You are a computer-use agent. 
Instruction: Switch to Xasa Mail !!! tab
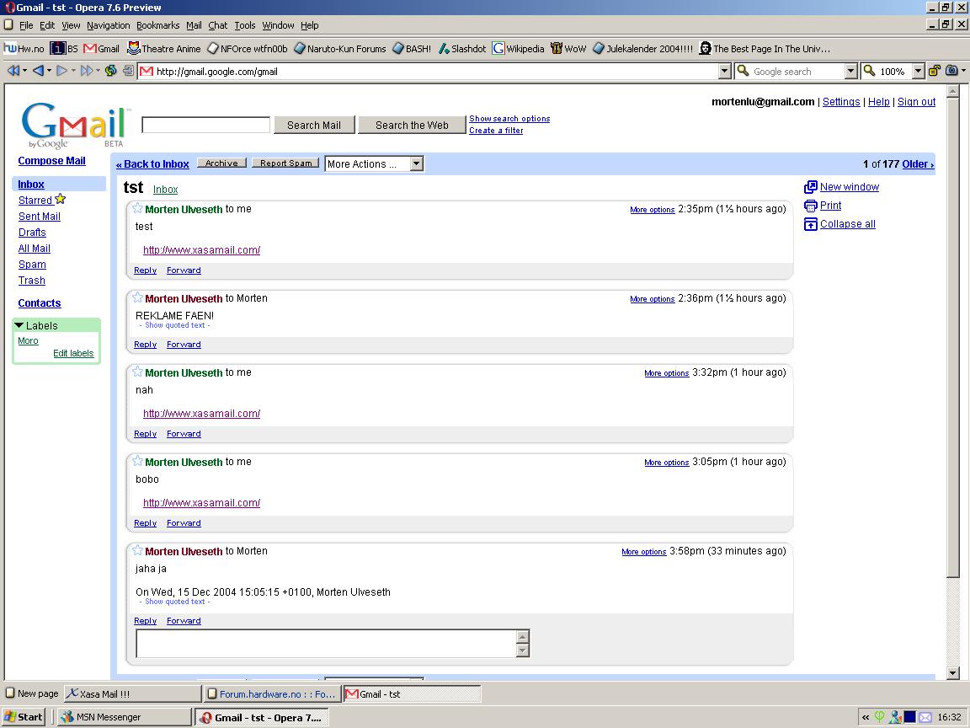[x=132, y=694]
